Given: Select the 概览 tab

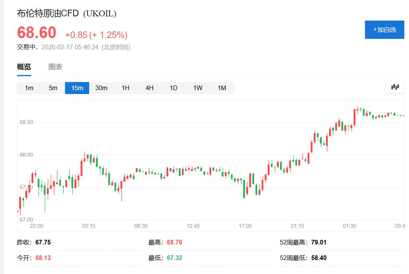Looking at the screenshot, I should 23,66.
